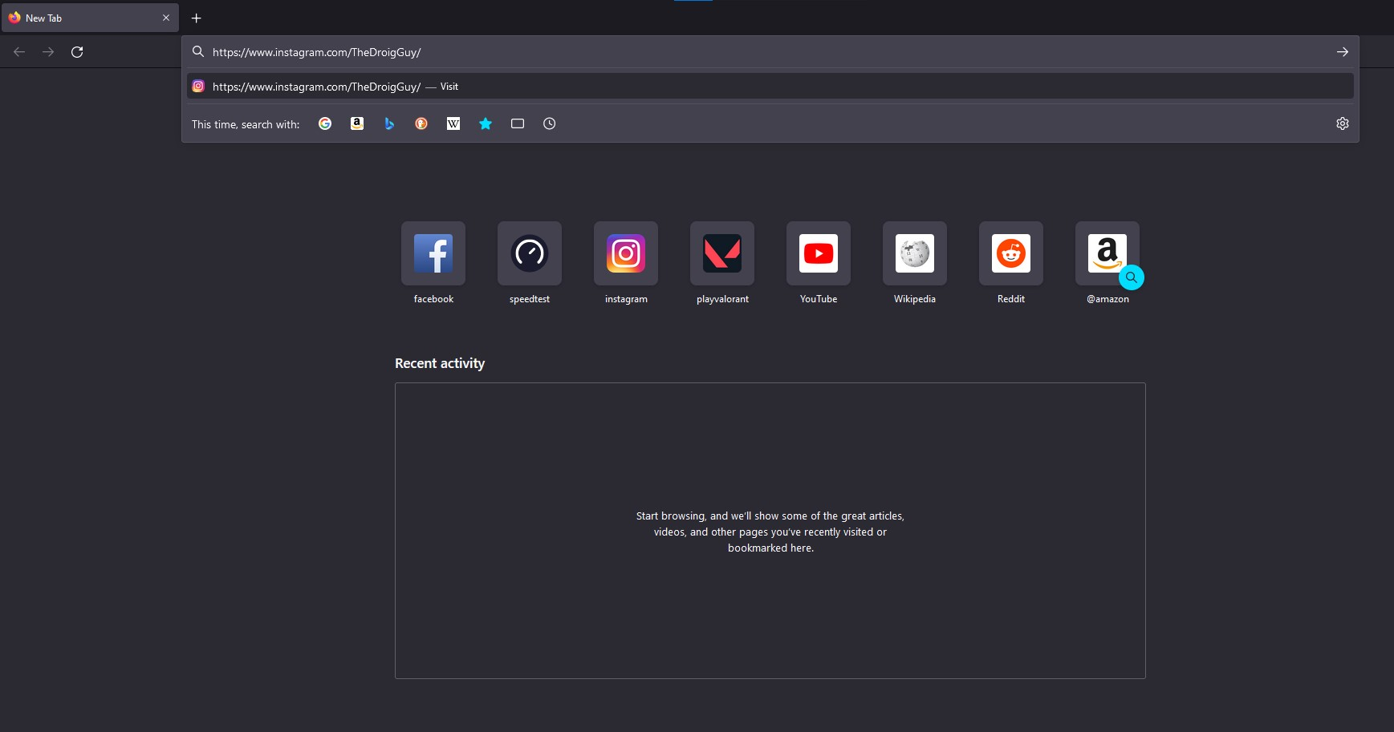Search this time with DuckDuckGo
Viewport: 1394px width, 732px height.
coord(421,123)
